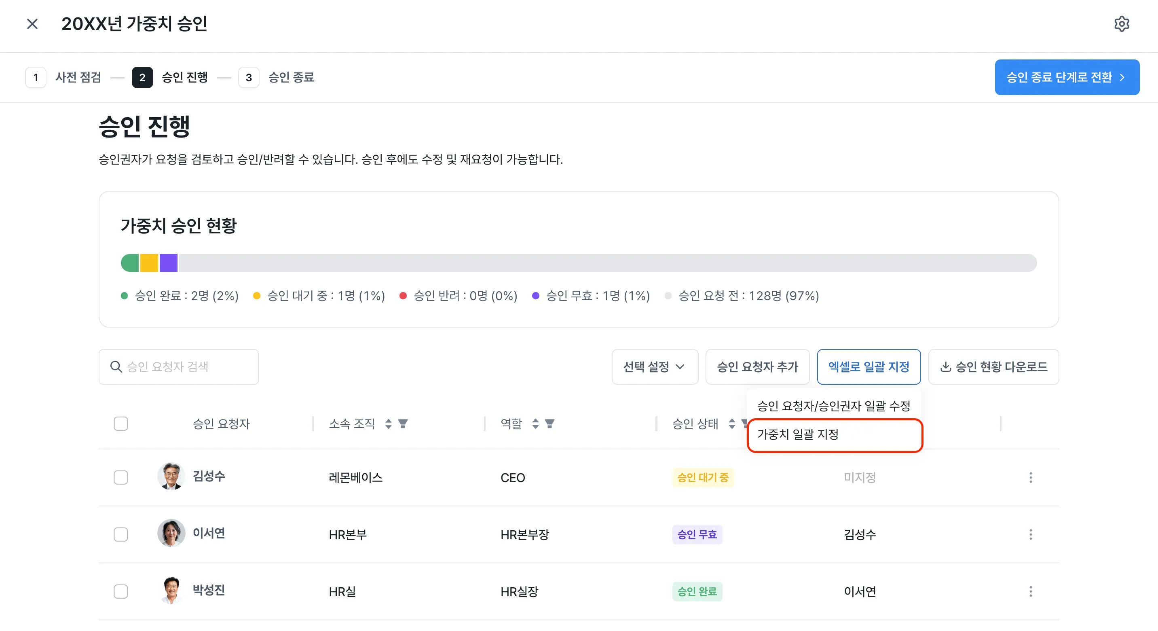Click the 승인 완료 status badge
The image size is (1158, 631).
click(x=697, y=591)
